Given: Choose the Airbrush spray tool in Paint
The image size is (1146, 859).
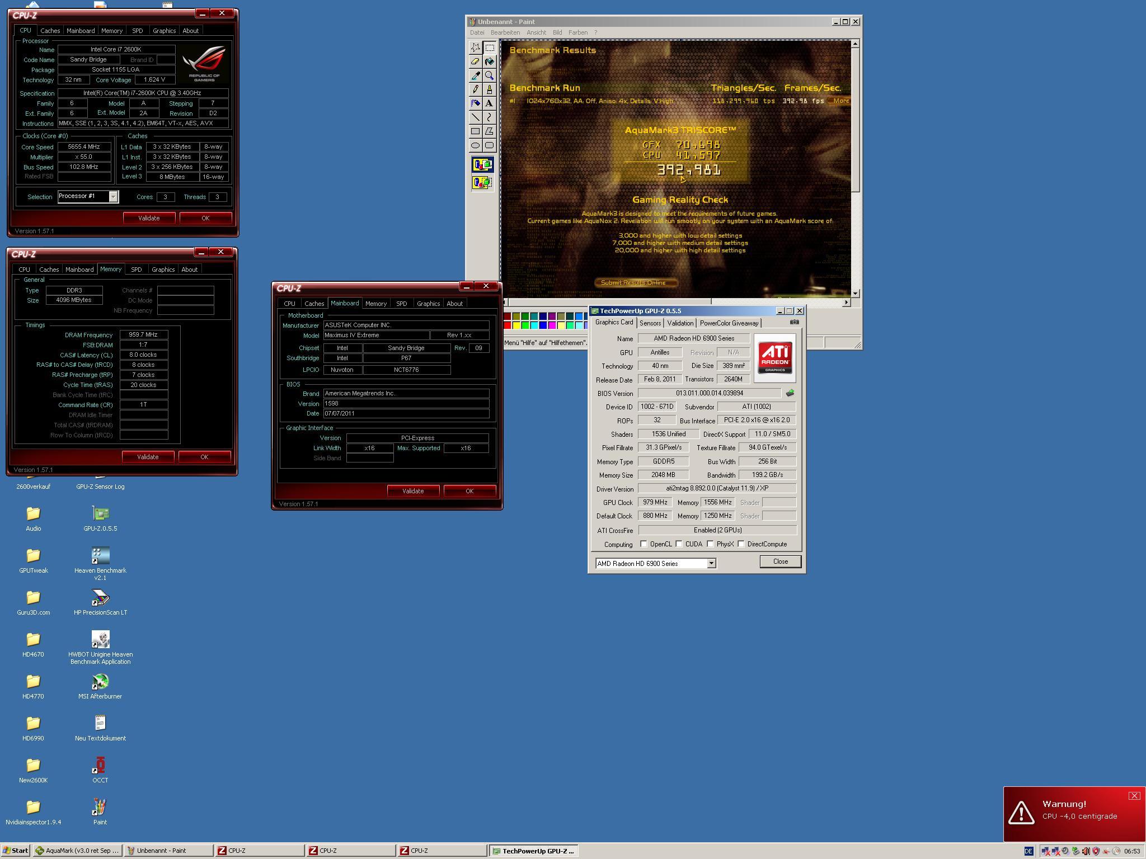Looking at the screenshot, I should pyautogui.click(x=475, y=103).
